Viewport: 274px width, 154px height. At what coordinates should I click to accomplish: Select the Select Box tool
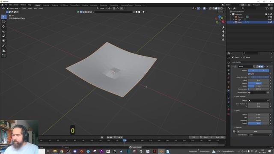click(4, 17)
